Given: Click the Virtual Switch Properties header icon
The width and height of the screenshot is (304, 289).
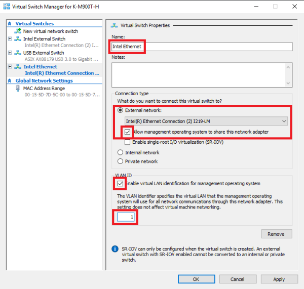Looking at the screenshot, I should [x=114, y=25].
